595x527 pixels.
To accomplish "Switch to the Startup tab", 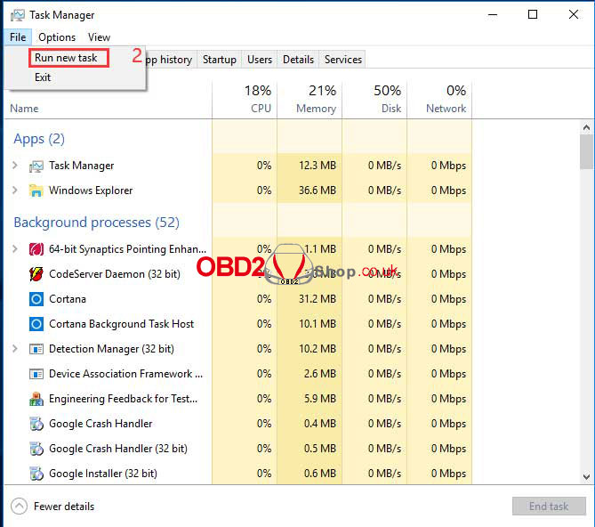I will coord(220,60).
